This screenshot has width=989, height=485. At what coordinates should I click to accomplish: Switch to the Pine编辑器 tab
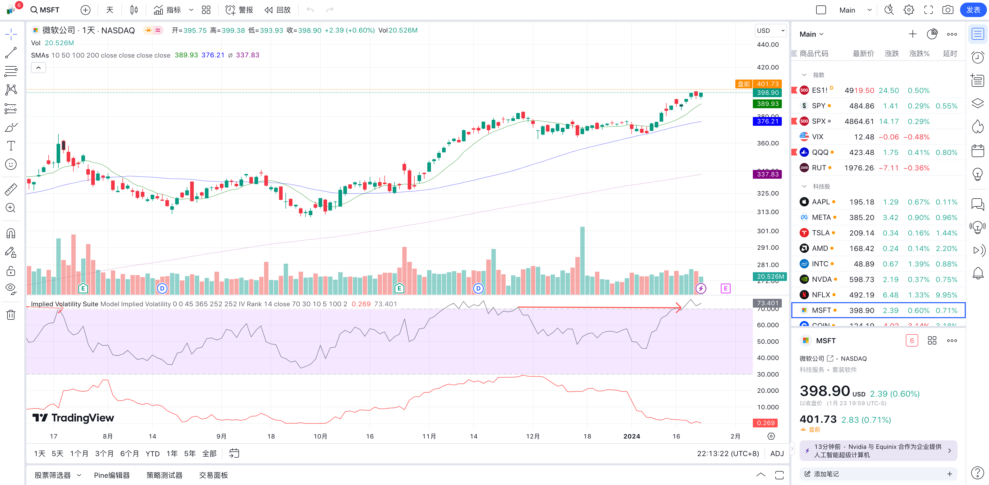tap(112, 475)
